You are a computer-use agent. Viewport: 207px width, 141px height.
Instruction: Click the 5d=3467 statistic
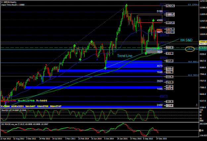pos(30,106)
